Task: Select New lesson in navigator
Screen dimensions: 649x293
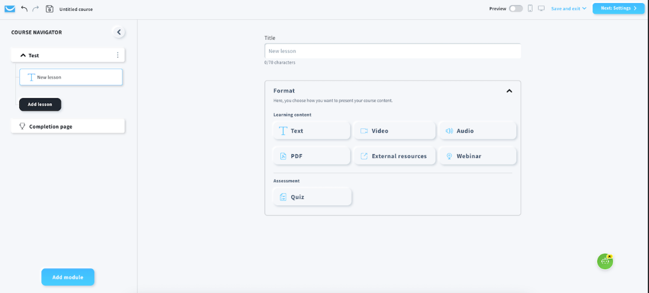Action: (71, 77)
